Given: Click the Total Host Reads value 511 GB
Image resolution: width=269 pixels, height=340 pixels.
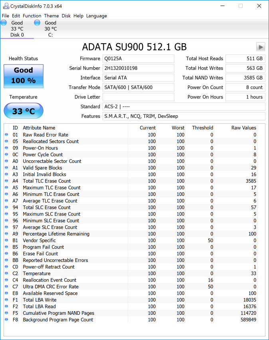Looking at the screenshot, I should pos(245,58).
